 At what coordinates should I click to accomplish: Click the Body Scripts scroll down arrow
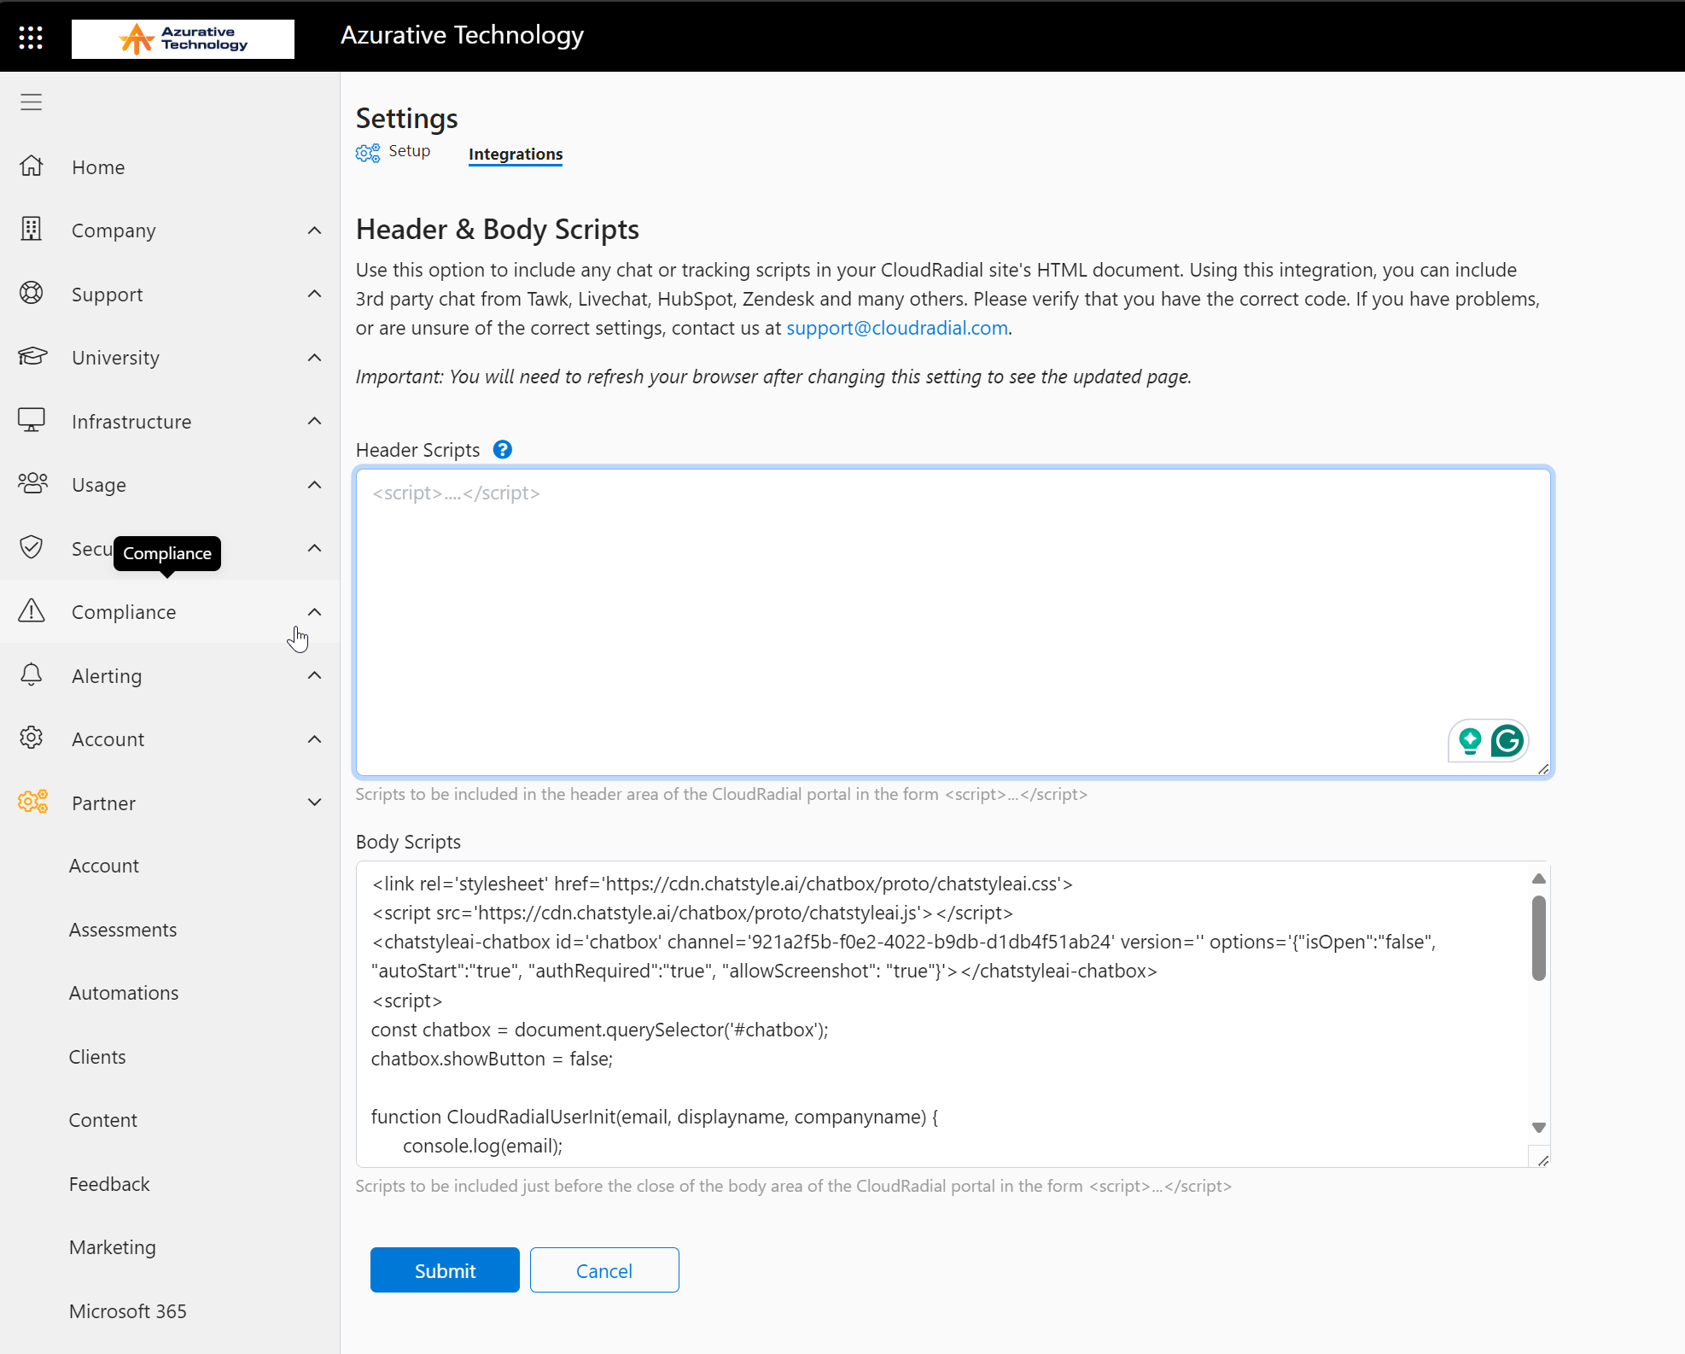[1539, 1128]
